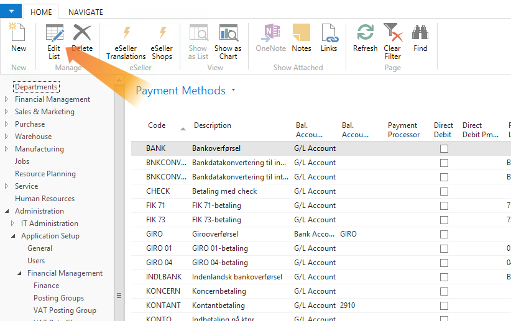
Task: Sort by Direct Debit Pm... column header
Action: click(481, 130)
